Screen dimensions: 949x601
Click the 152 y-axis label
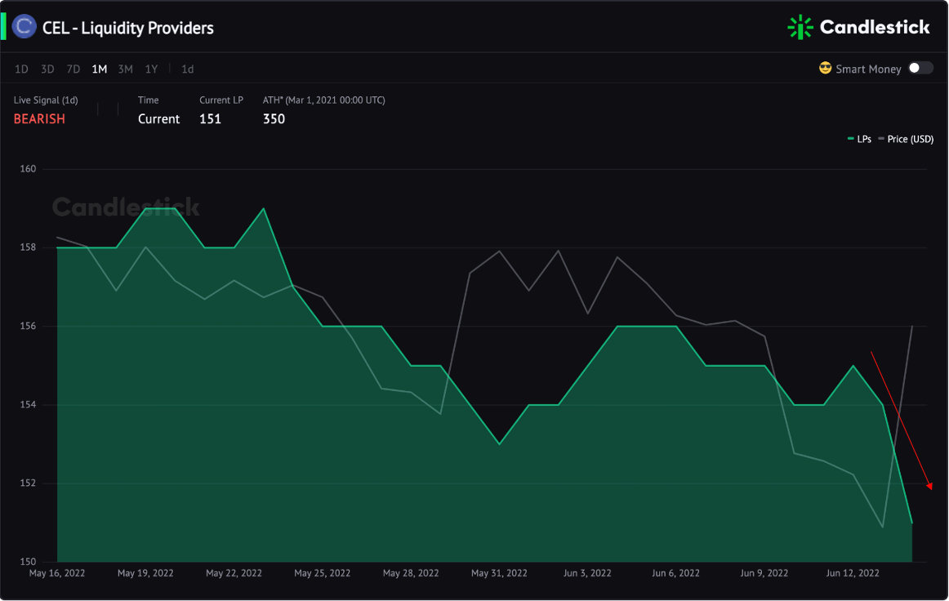click(28, 483)
